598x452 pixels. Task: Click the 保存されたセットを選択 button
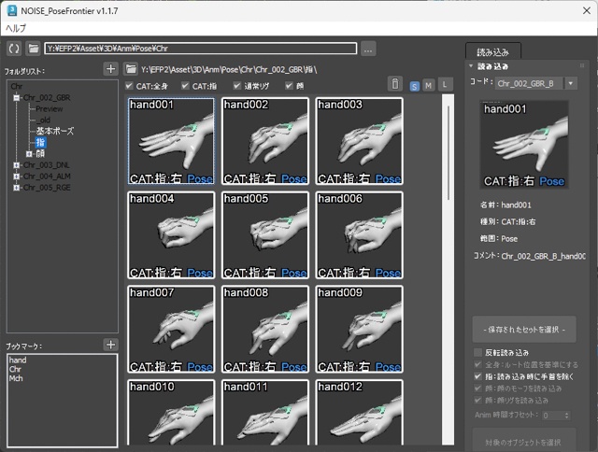[x=524, y=330]
